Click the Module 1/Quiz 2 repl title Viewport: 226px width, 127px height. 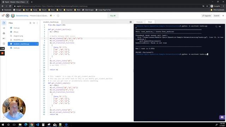(39, 16)
